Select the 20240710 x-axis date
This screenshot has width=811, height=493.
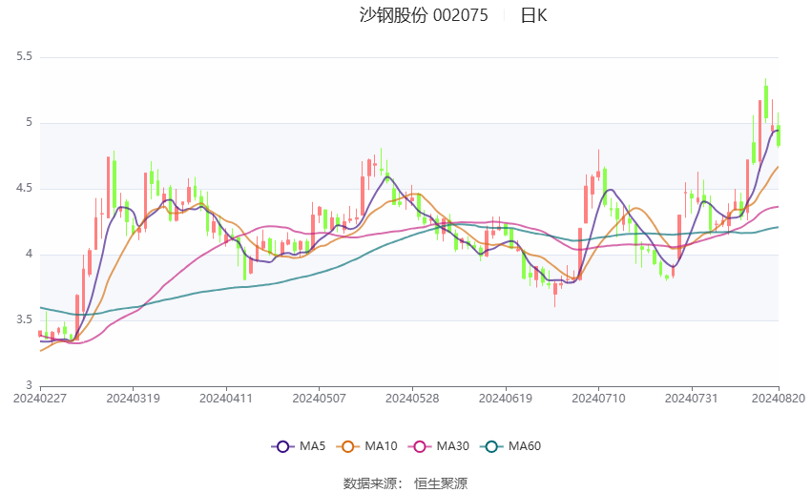click(x=598, y=398)
